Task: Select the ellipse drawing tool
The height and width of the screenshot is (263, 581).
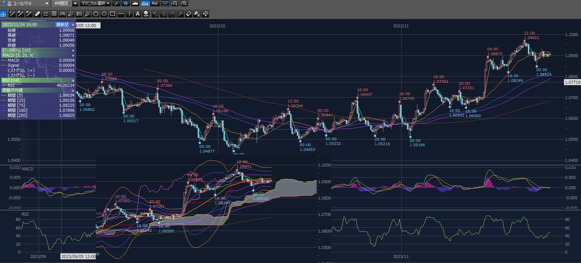Action: coord(104,14)
